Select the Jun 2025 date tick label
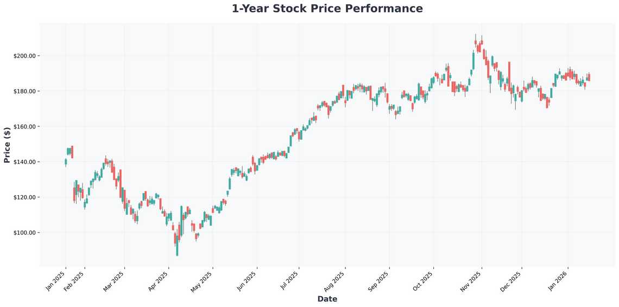 pyautogui.click(x=248, y=280)
